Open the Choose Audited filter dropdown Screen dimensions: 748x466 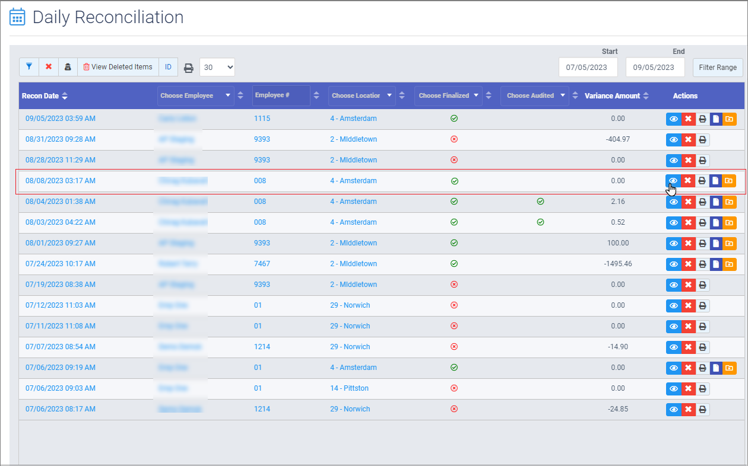point(535,95)
